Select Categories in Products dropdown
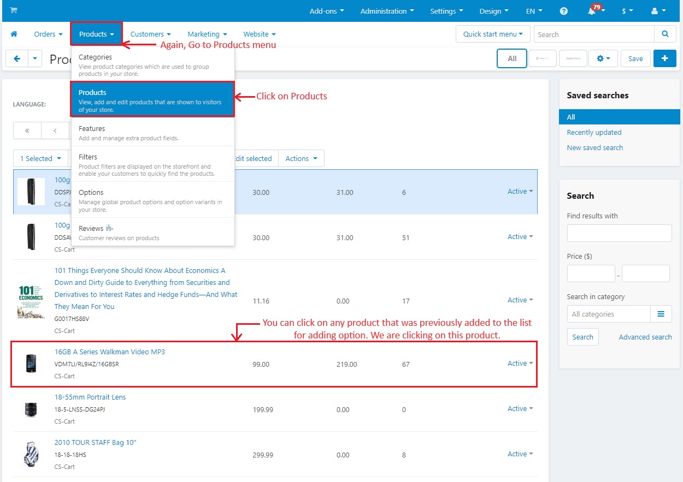The width and height of the screenshot is (683, 482). pos(153,65)
